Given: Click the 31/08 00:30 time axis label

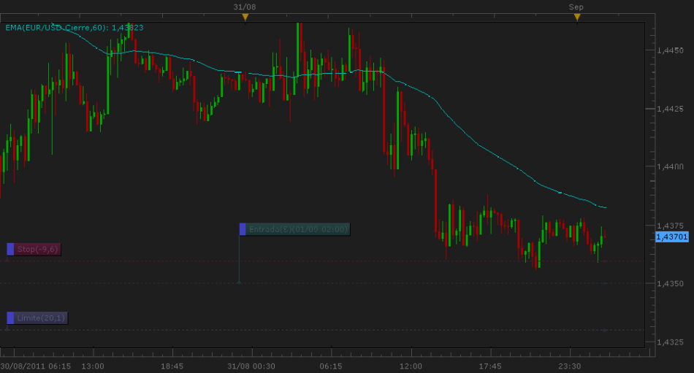Looking at the screenshot, I should pyautogui.click(x=251, y=366).
